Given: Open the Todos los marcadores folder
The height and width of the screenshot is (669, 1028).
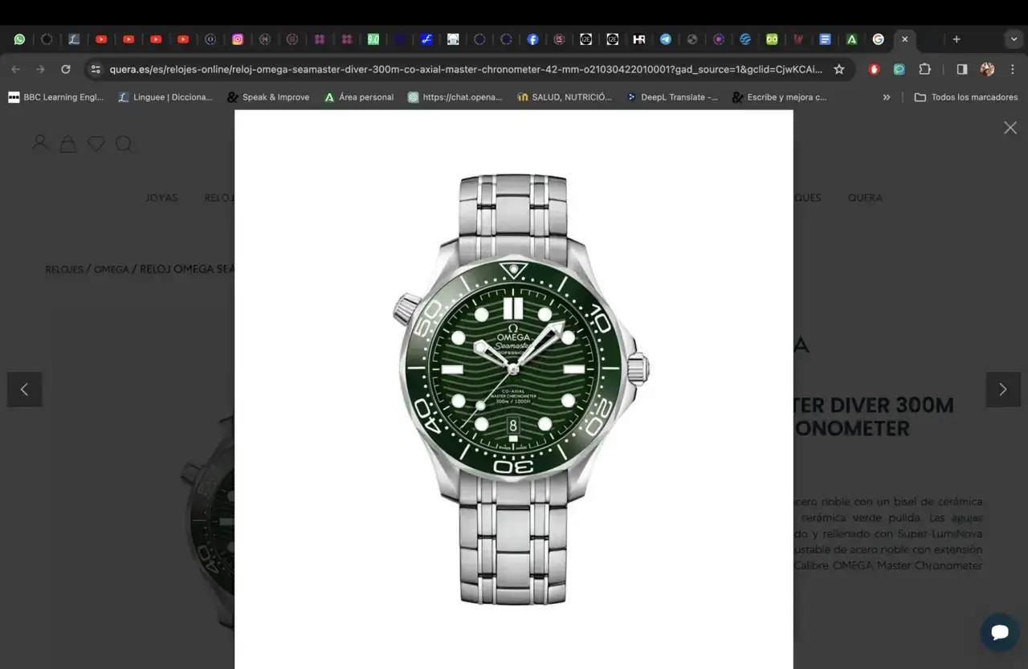Looking at the screenshot, I should 965,97.
